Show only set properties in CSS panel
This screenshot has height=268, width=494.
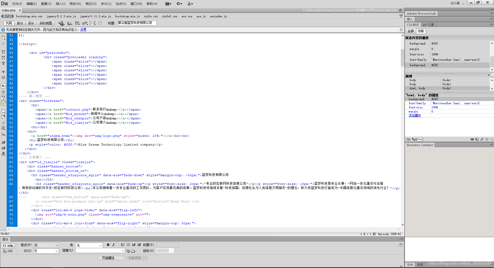pyautogui.click(x=420, y=139)
